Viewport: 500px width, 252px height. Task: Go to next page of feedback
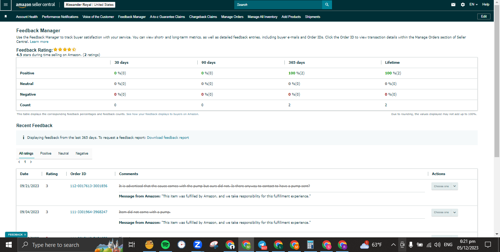(x=31, y=162)
